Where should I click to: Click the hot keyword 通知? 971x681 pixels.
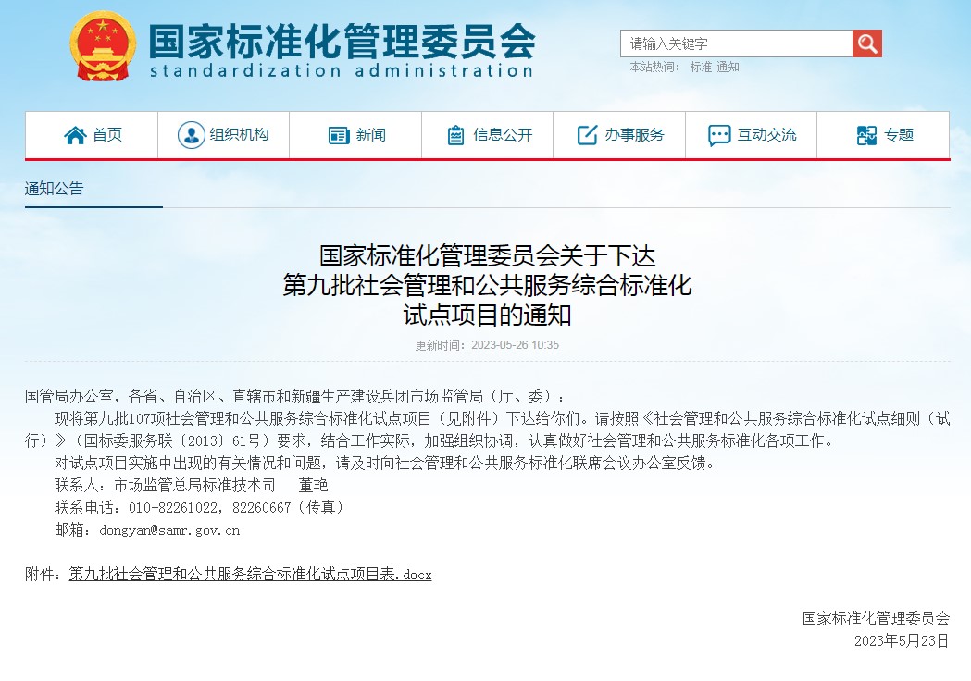[x=728, y=67]
